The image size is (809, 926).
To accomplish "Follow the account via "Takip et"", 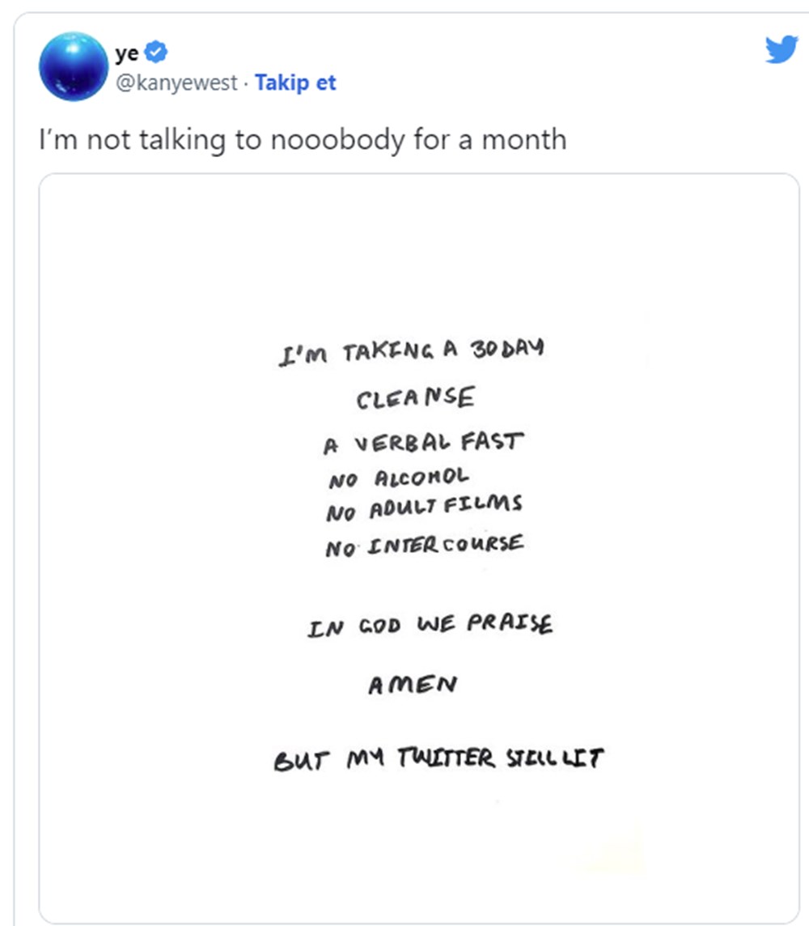I will point(295,83).
